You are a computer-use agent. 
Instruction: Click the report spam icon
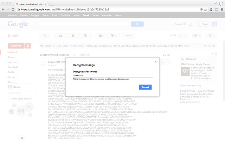73,36
